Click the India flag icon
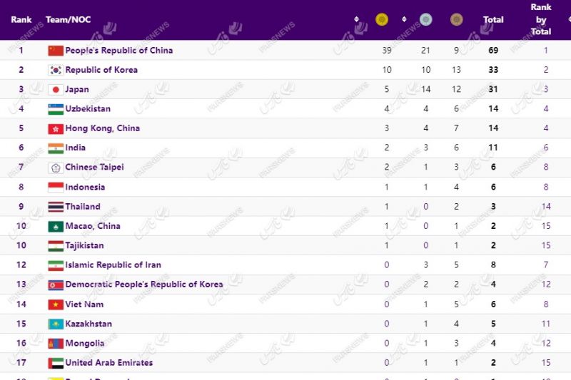 56,148
